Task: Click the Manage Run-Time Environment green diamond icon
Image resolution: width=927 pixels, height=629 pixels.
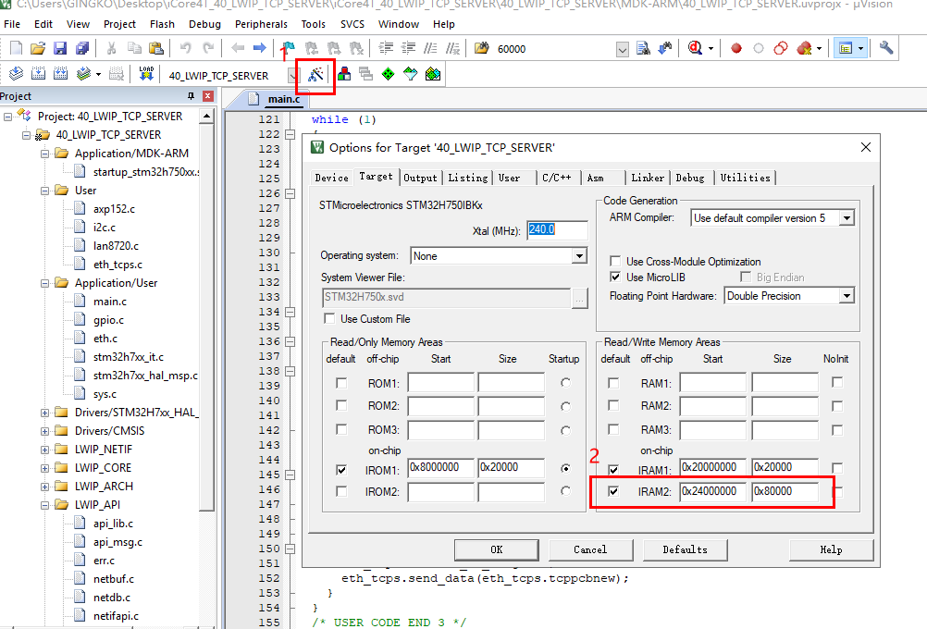Action: coord(388,75)
